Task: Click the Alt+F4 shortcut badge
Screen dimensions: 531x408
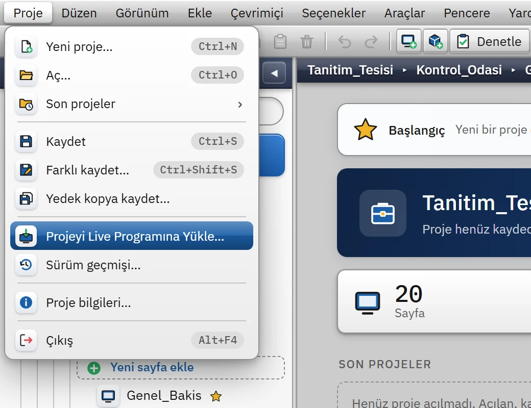Action: (x=218, y=340)
